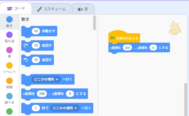This screenshot has height=116, width=189.
Task: Select the 動き (Motion) category circle
Action: tap(9, 19)
